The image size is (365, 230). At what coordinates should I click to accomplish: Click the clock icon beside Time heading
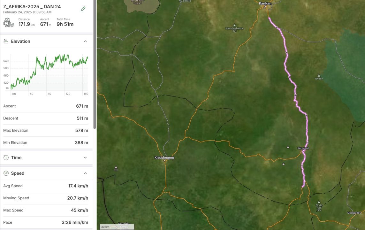point(6,157)
